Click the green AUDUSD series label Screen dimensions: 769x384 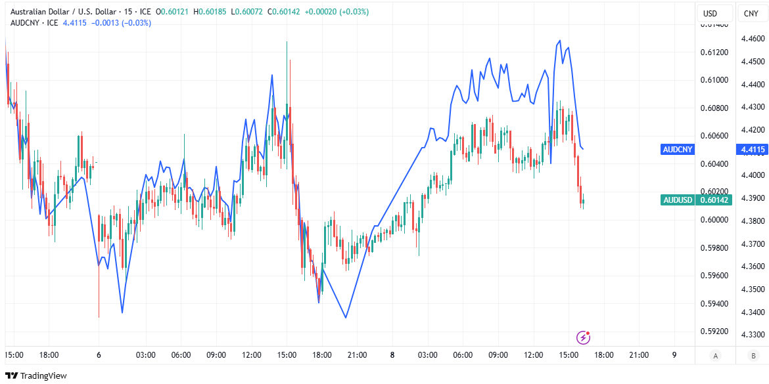click(678, 200)
